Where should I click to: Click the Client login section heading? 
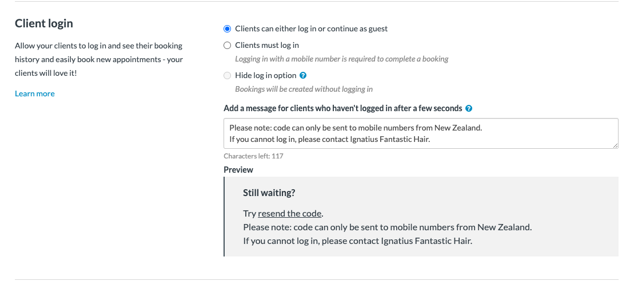click(44, 23)
